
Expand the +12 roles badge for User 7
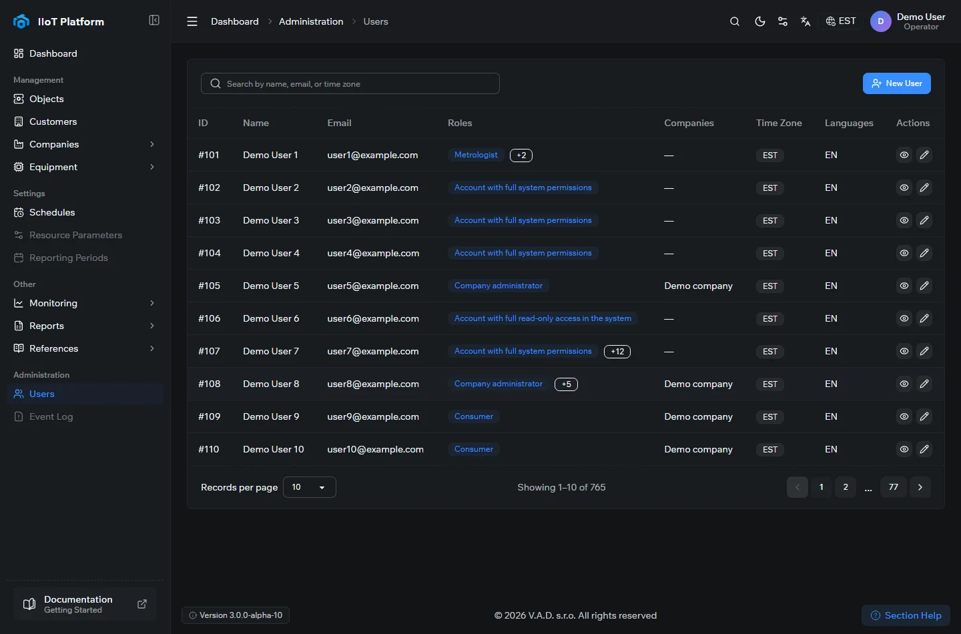(x=617, y=352)
